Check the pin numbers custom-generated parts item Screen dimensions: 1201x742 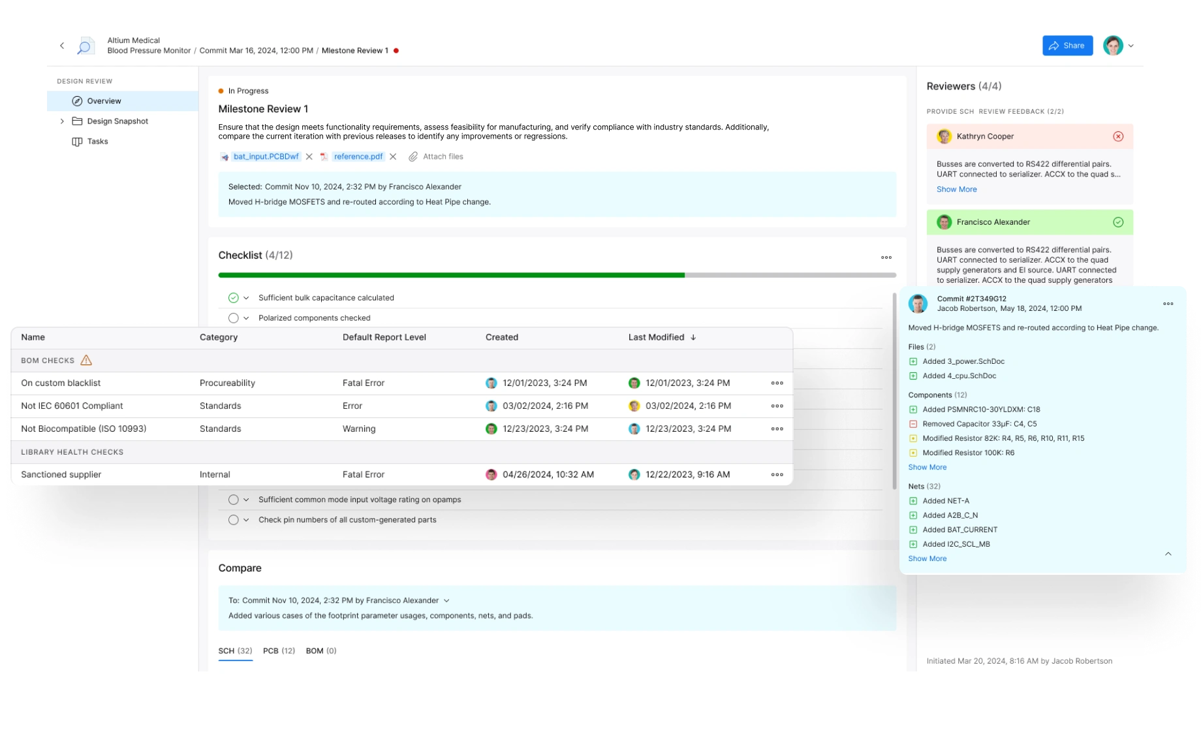pos(233,520)
